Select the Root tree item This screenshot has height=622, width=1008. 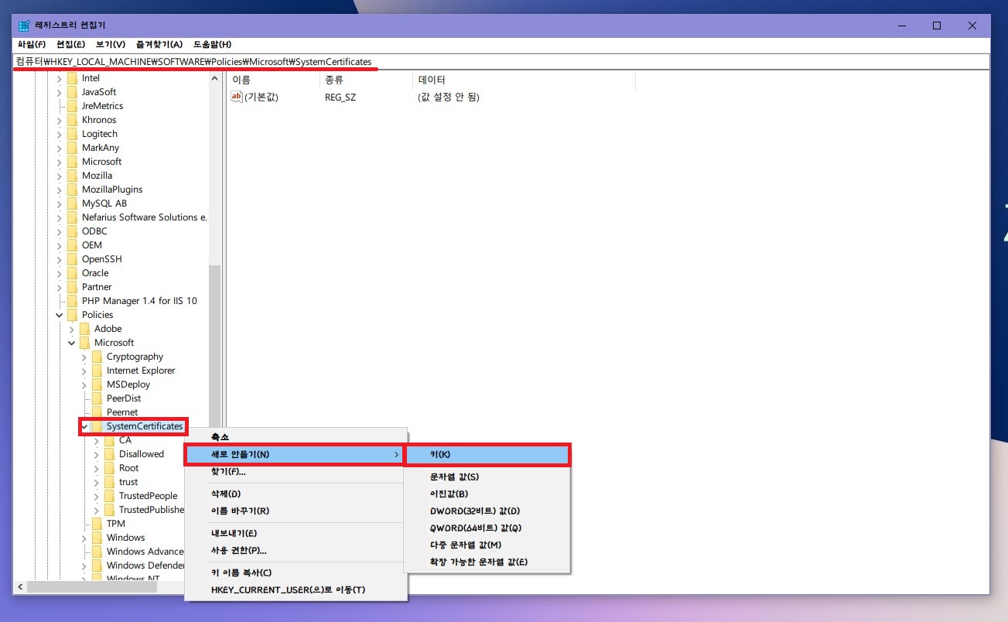click(129, 468)
